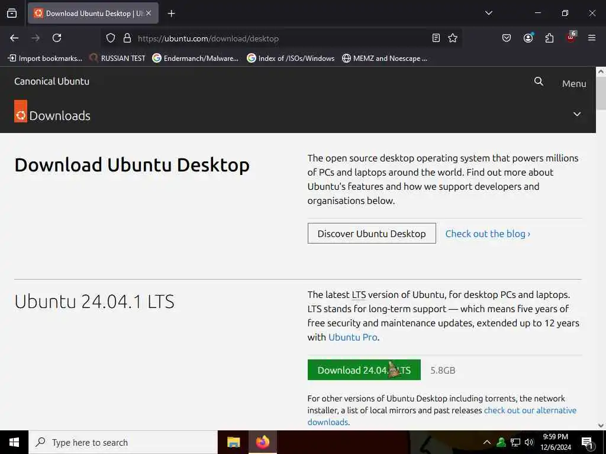Viewport: 606px width, 454px height.
Task: Open the Ubuntu Pro link
Action: click(353, 337)
